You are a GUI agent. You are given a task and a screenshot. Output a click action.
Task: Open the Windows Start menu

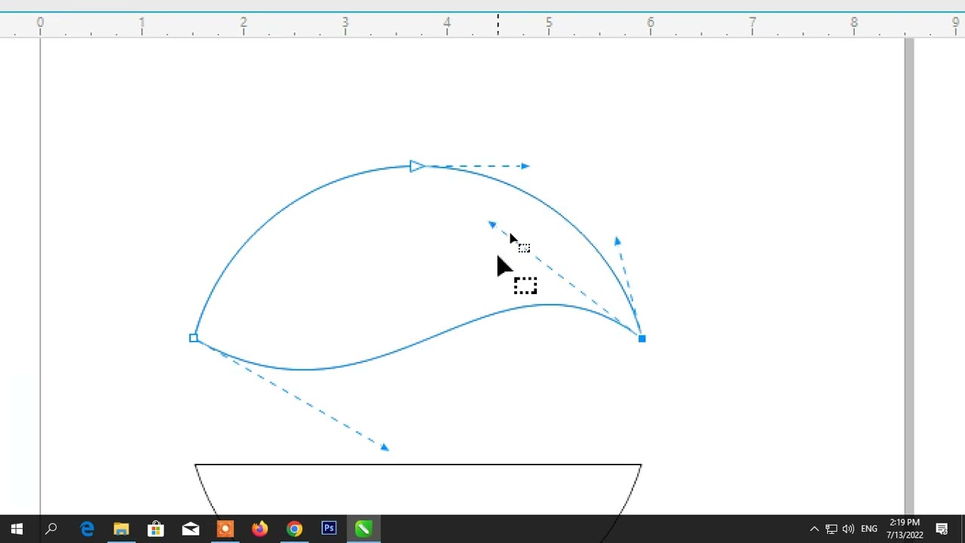click(17, 529)
